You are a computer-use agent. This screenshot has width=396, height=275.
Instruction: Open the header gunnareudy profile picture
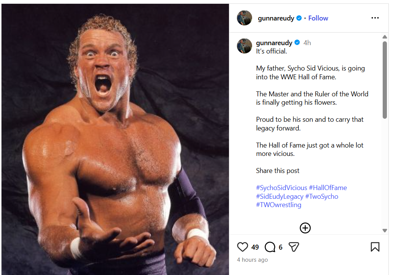pos(245,18)
